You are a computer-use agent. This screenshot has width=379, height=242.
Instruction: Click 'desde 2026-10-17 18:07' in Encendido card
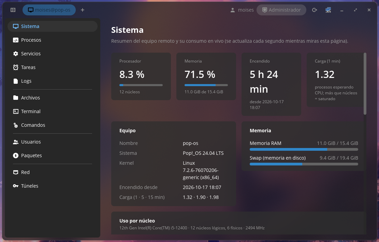[x=267, y=105]
